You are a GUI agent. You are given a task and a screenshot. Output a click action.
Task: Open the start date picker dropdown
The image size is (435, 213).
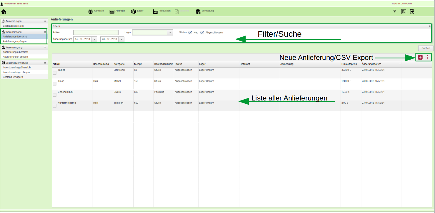pos(94,39)
